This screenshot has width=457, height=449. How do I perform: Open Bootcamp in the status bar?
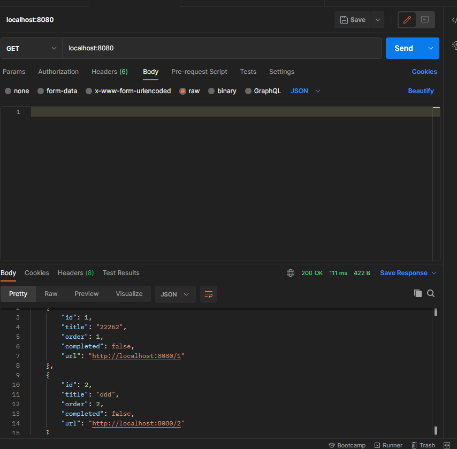[x=347, y=445]
